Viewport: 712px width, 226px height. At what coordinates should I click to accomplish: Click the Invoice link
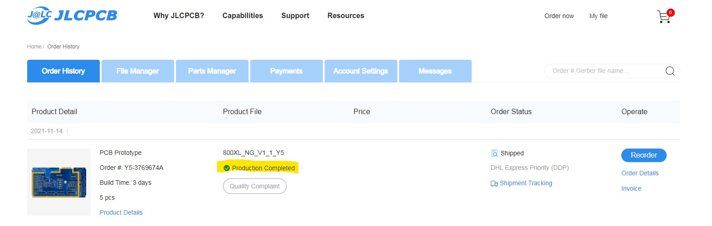(x=631, y=188)
